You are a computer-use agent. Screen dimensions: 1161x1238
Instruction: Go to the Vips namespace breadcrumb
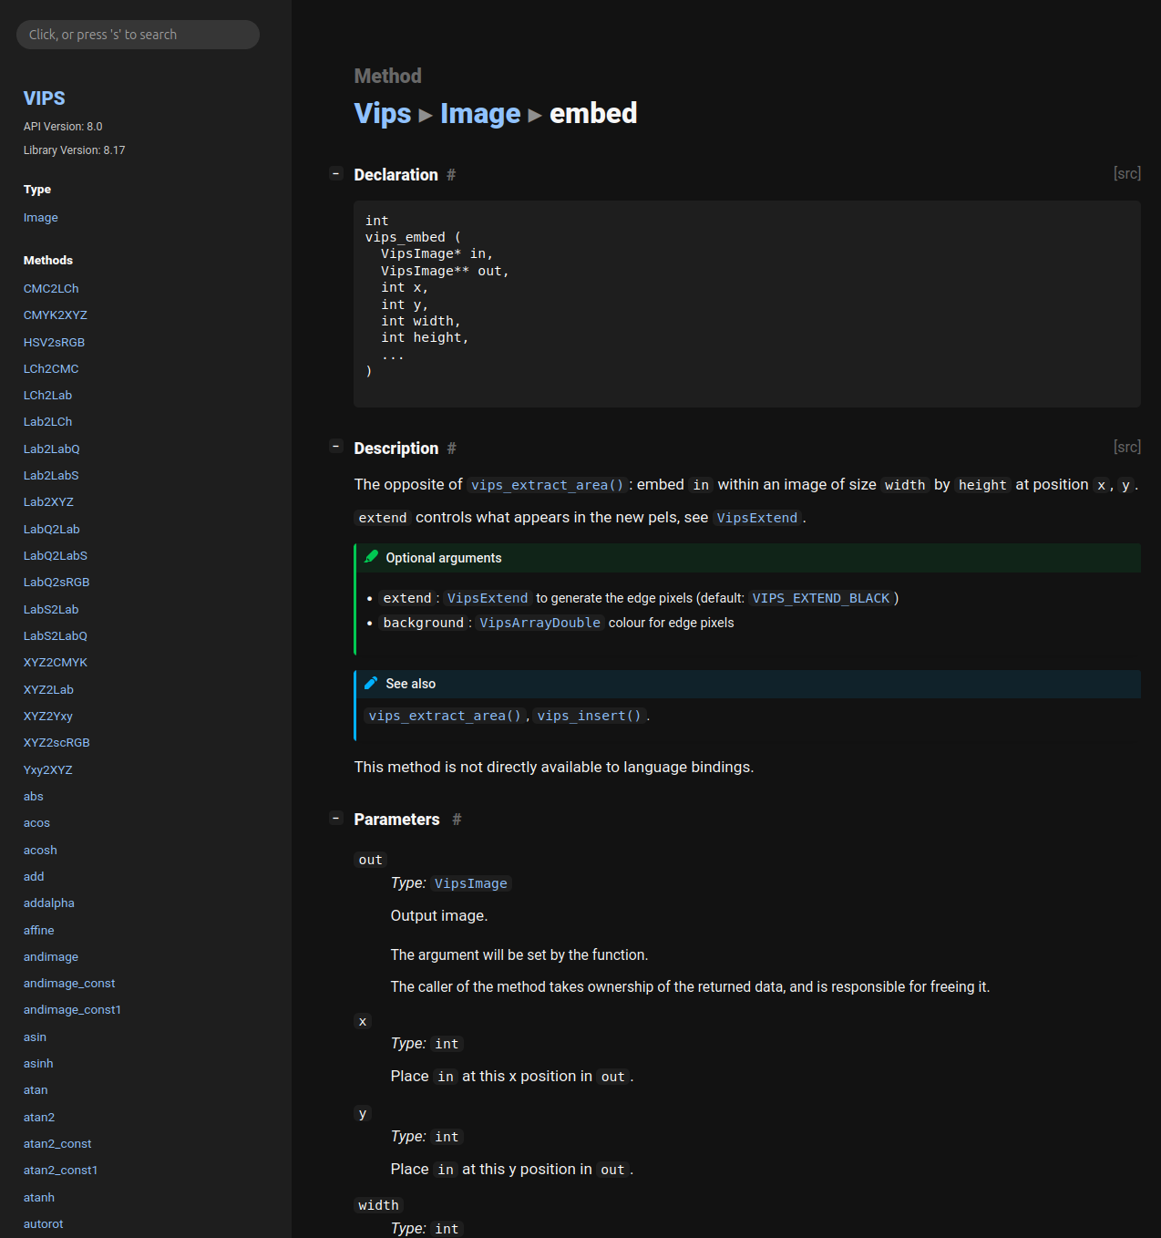pos(383,113)
